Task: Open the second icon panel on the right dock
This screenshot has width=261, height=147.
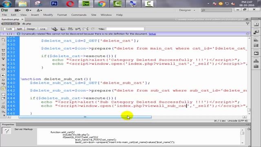Action: [256, 32]
